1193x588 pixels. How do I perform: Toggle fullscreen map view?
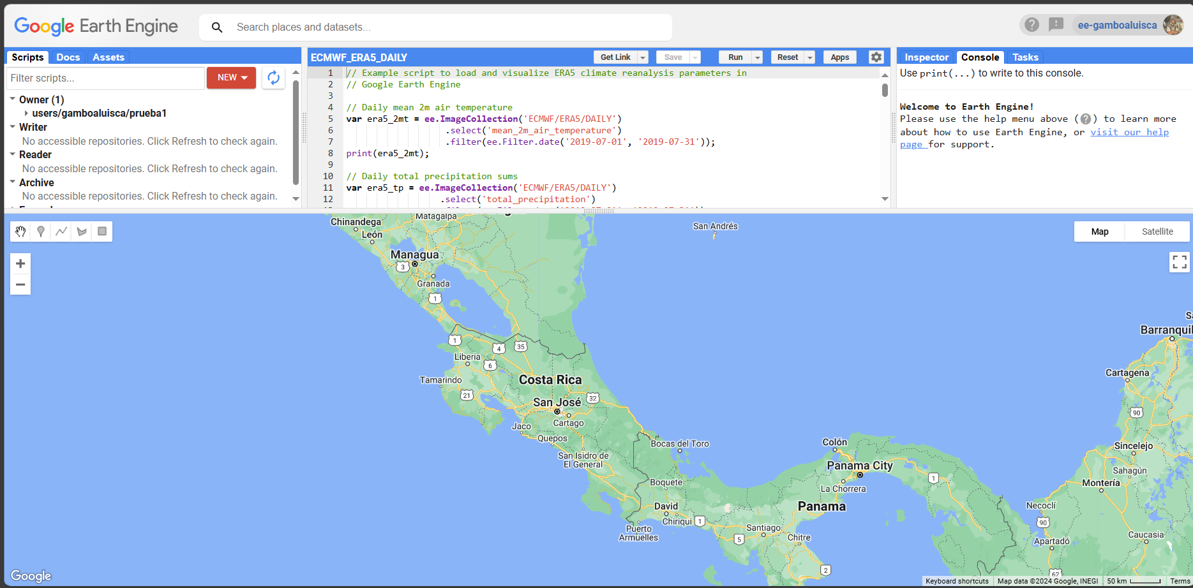[x=1180, y=261]
